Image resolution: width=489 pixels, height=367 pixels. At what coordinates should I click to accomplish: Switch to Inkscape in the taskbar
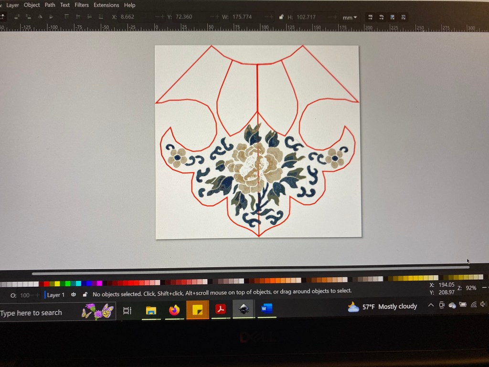243,310
